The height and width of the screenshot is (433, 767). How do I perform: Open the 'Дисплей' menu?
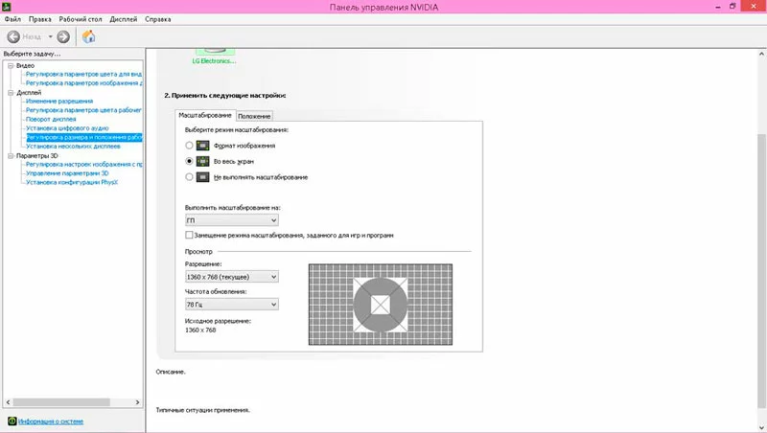[124, 19]
